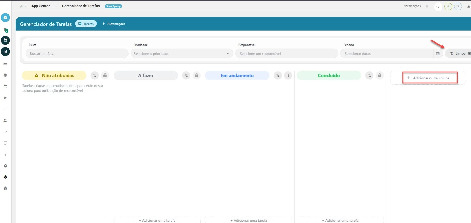The image size is (471, 223).
Task: Open the hamburger menu in the sidebar
Action: pos(5,6)
